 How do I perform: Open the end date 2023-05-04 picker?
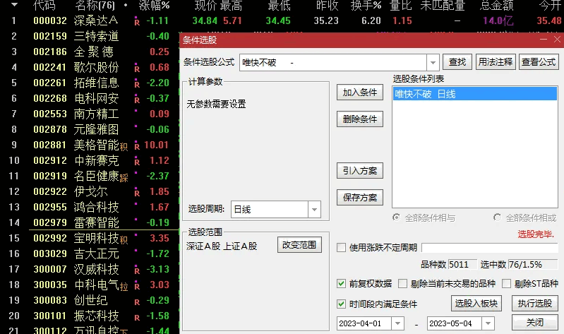(x=488, y=323)
